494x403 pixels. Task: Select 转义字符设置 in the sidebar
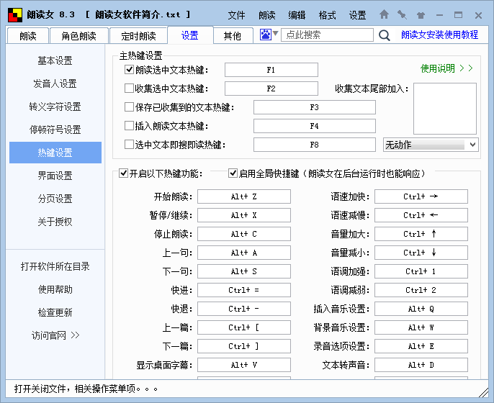(55, 107)
